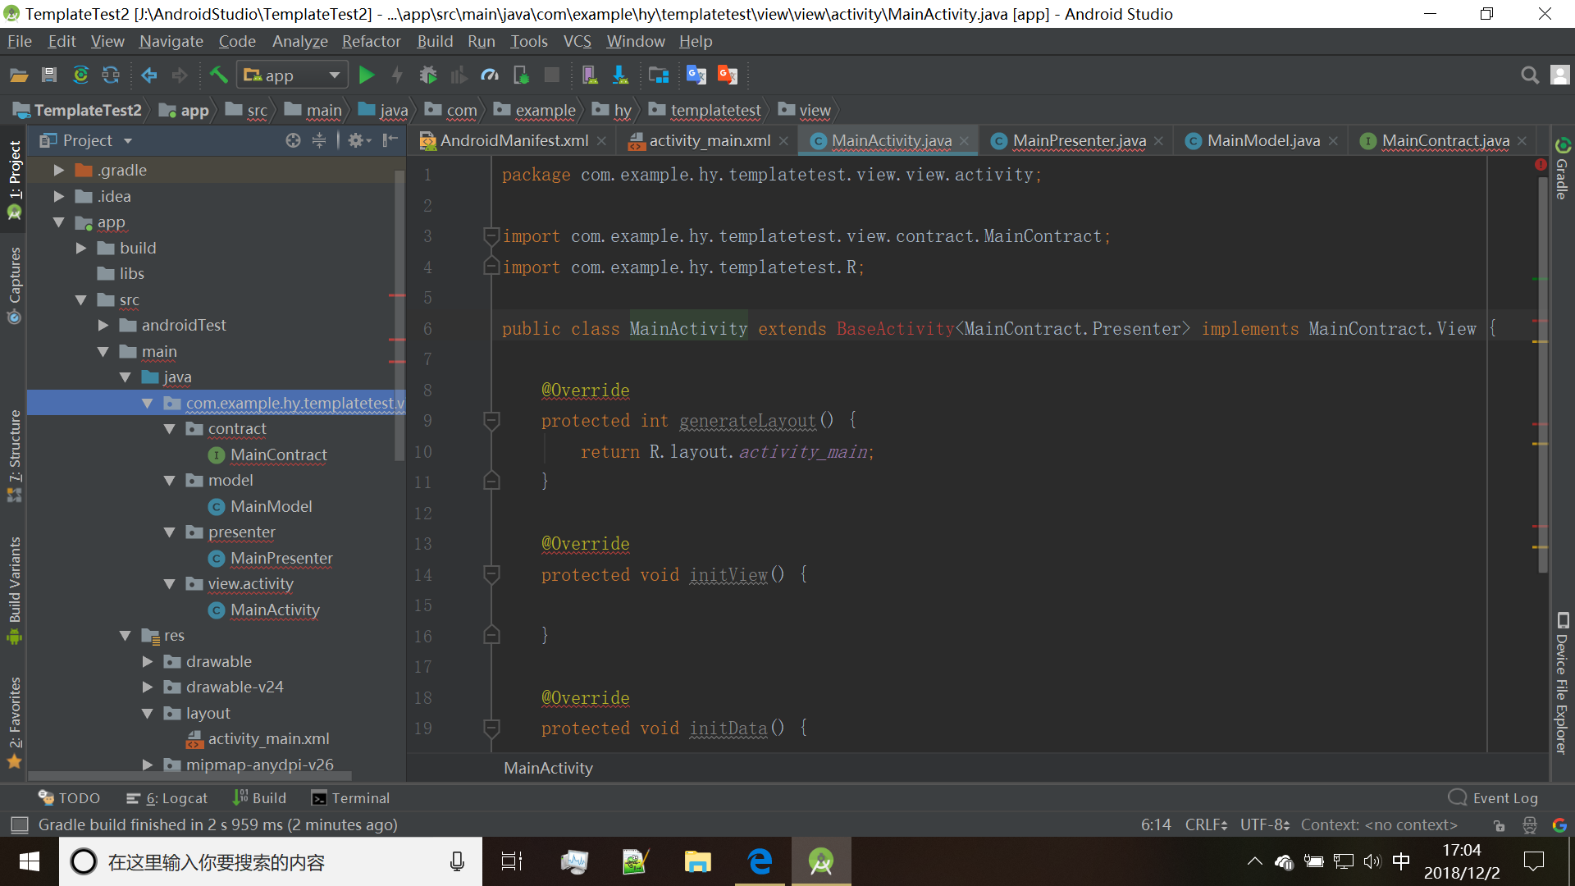Image resolution: width=1575 pixels, height=886 pixels.
Task: Toggle the 1: Project tool window
Action: [x=14, y=179]
